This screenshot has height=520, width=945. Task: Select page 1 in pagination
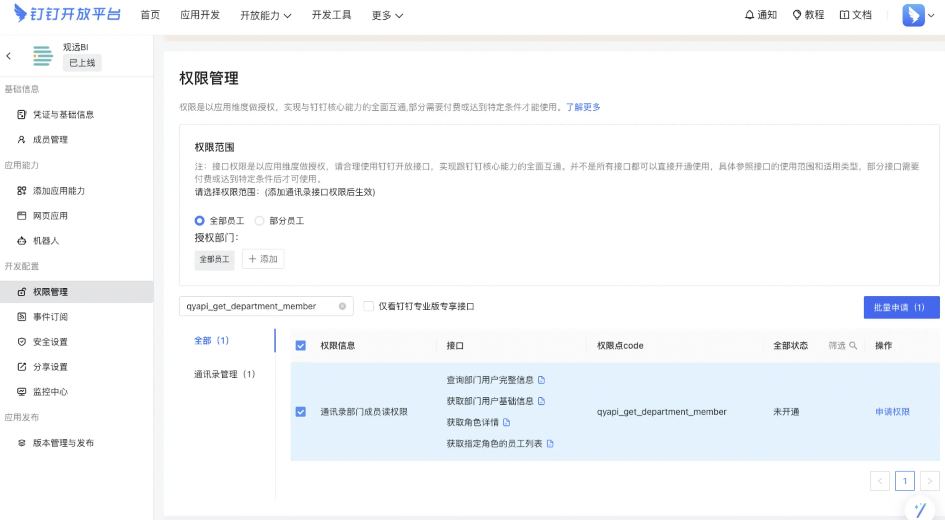pos(905,481)
